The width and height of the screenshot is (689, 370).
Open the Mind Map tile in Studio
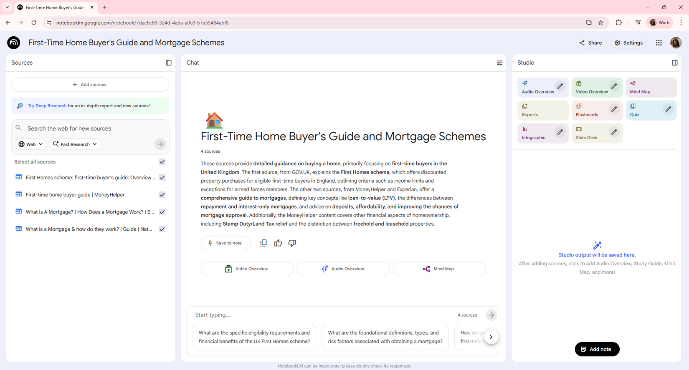tap(651, 88)
